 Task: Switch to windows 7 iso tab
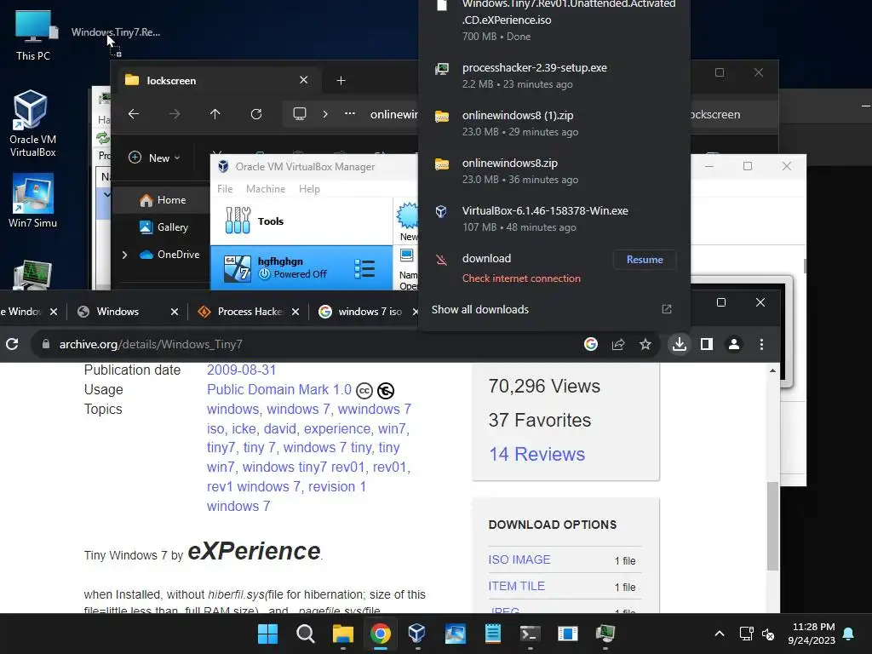click(x=370, y=312)
